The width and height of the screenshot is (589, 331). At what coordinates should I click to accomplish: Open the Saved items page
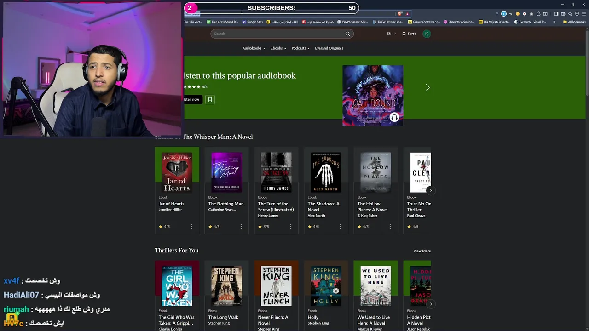[x=409, y=34]
